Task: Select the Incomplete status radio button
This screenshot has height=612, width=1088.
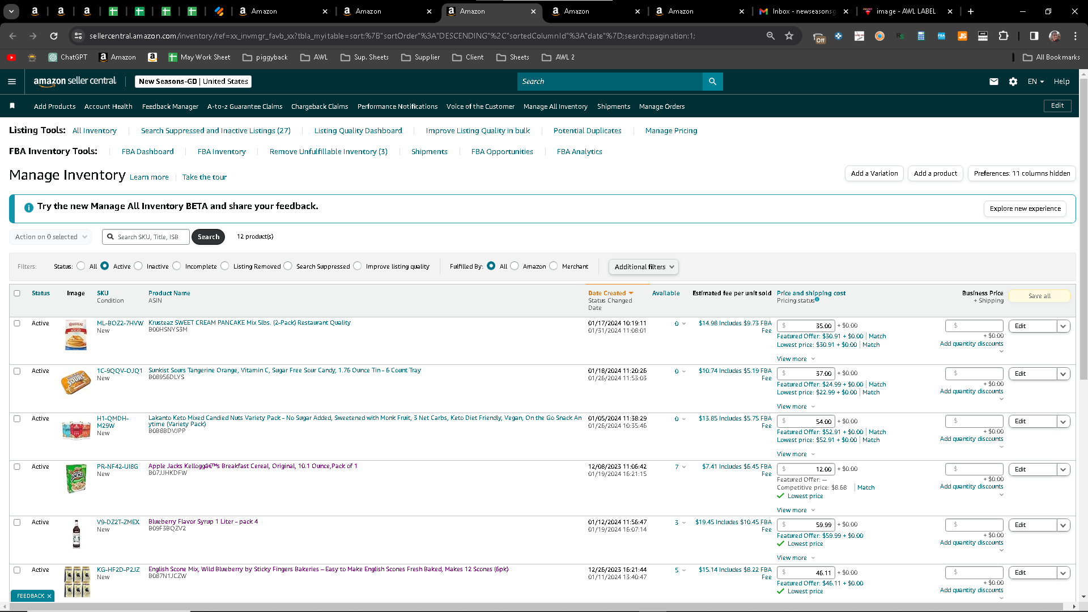Action: click(x=177, y=266)
